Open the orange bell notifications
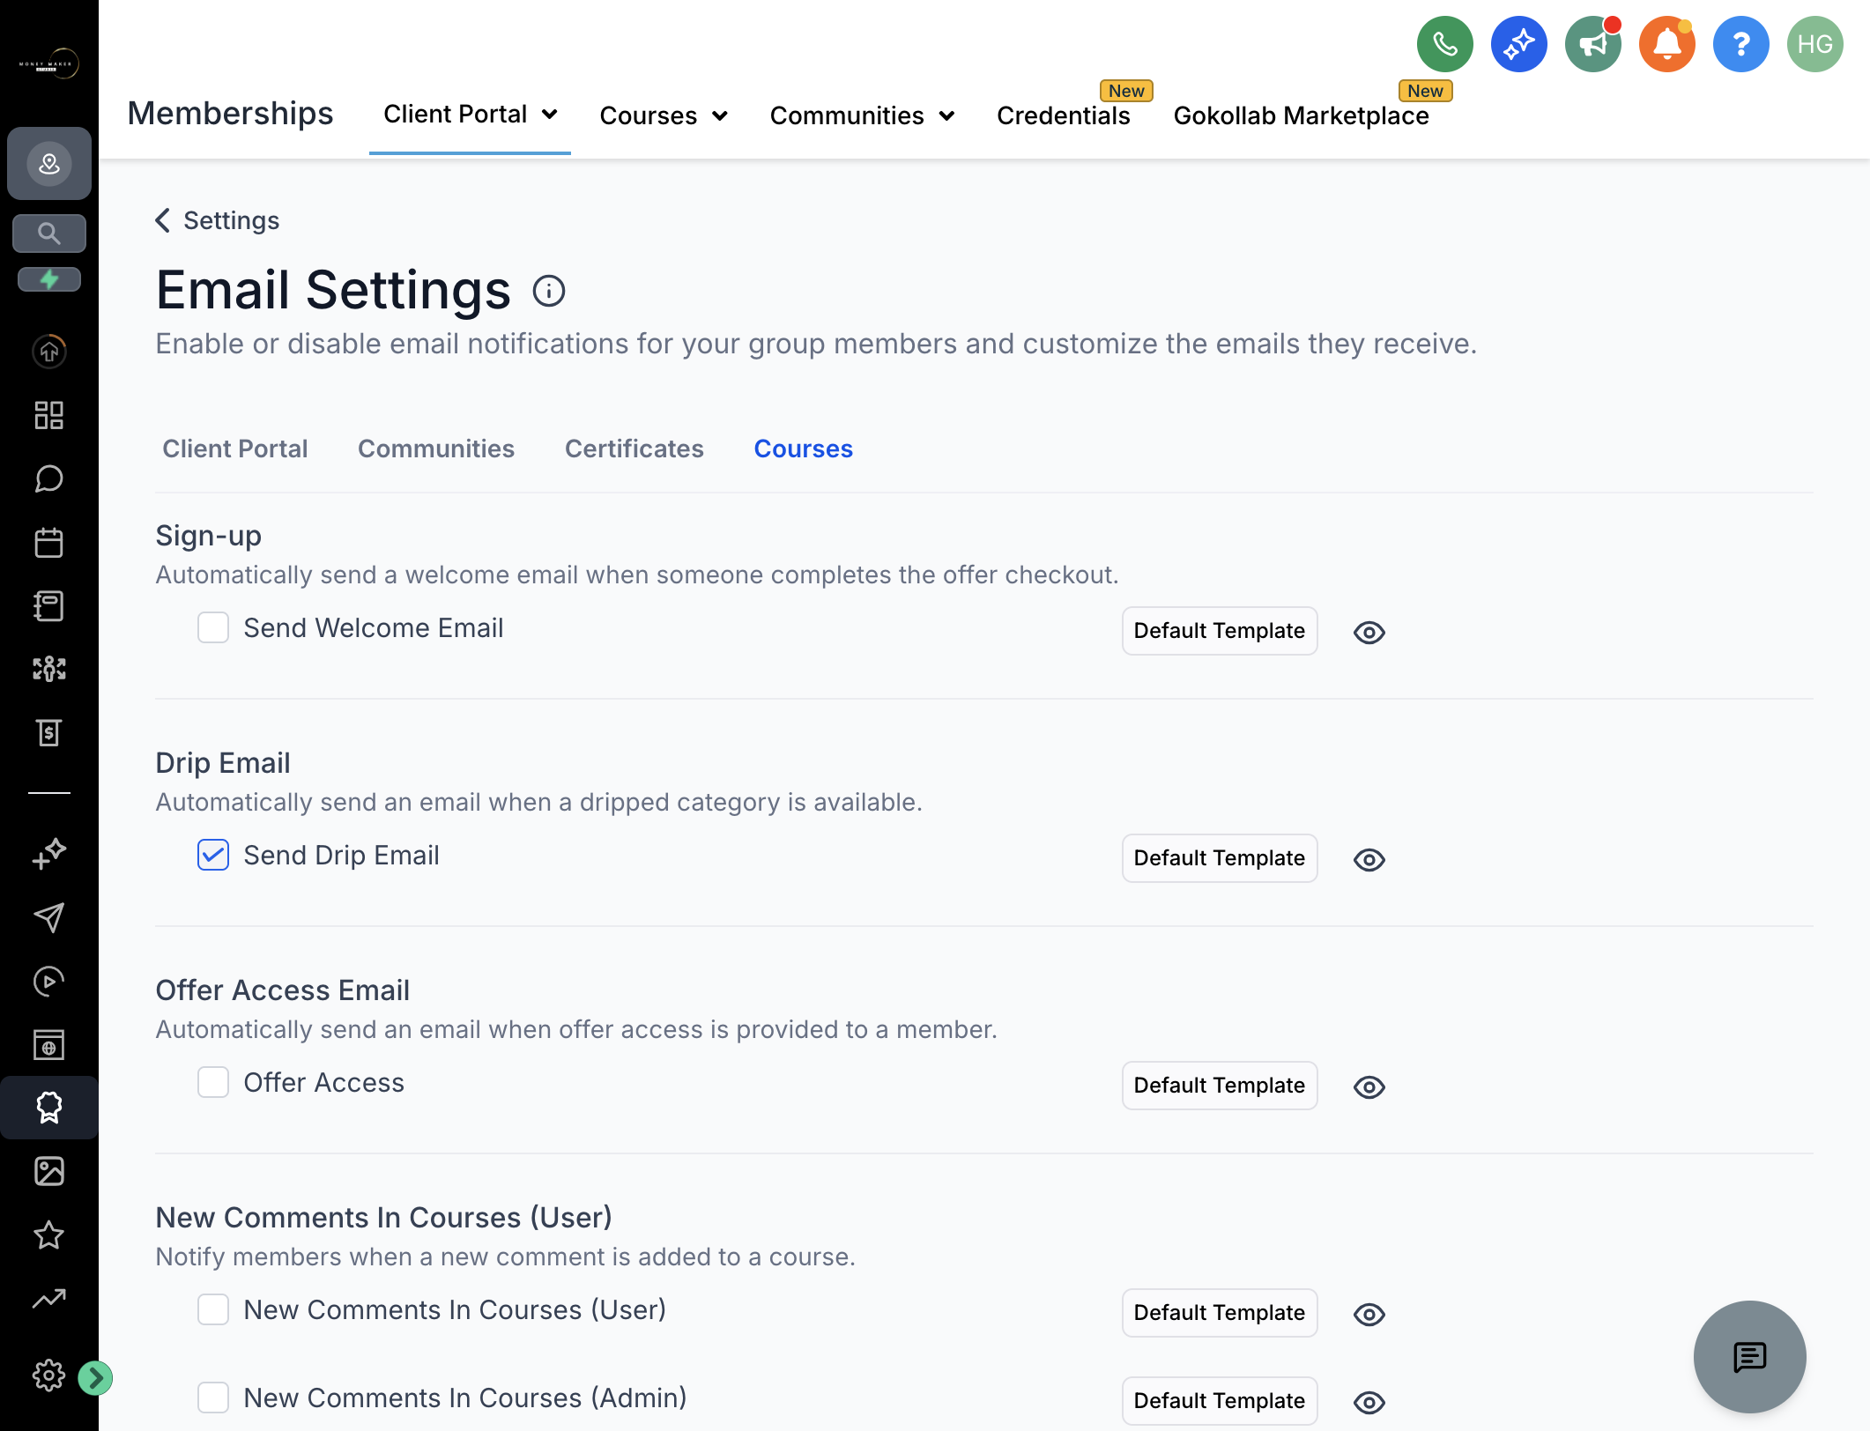This screenshot has width=1870, height=1431. point(1666,44)
